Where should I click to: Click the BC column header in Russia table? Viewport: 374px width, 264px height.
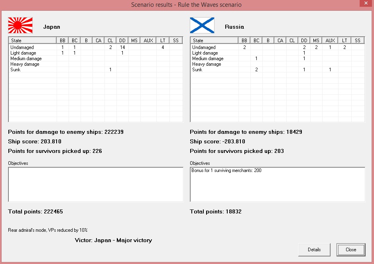coord(256,40)
